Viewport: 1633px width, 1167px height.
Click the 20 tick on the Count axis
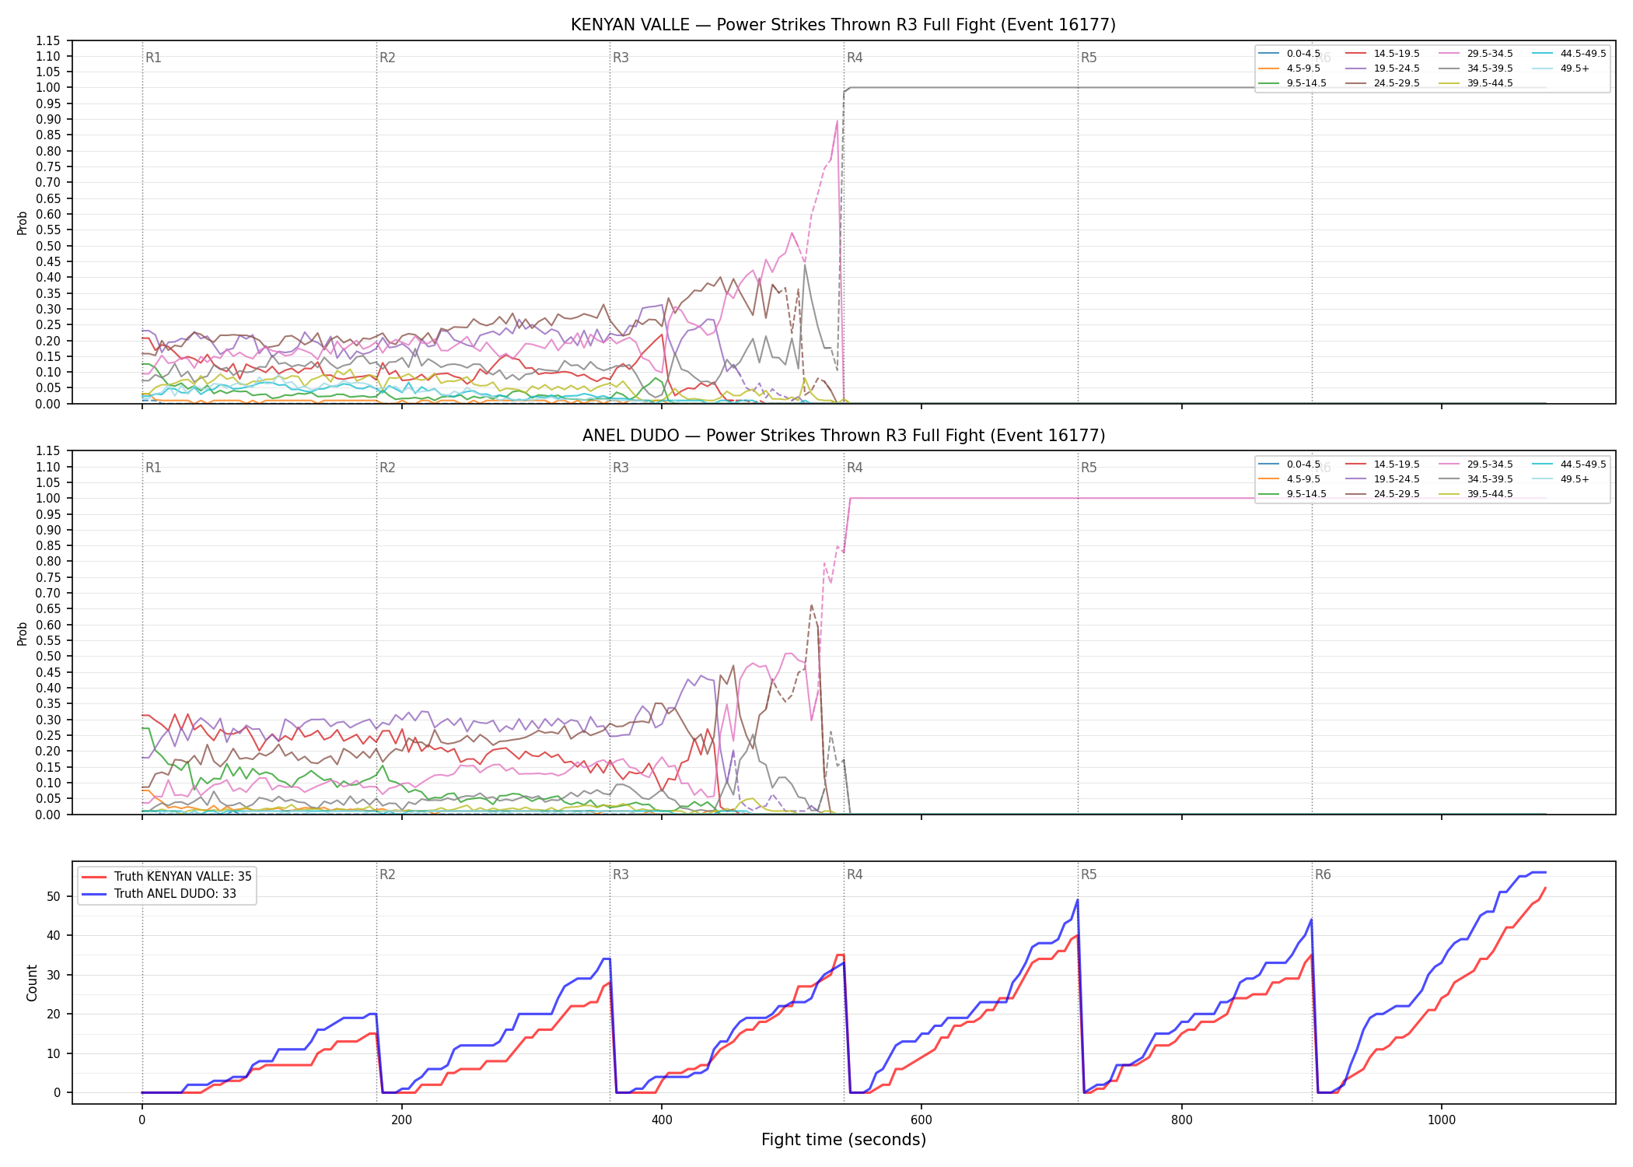pos(54,1014)
